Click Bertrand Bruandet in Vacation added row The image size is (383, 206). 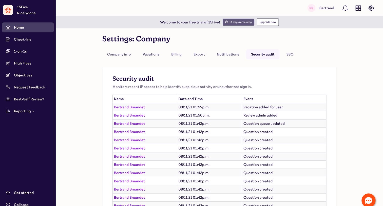coord(129,107)
